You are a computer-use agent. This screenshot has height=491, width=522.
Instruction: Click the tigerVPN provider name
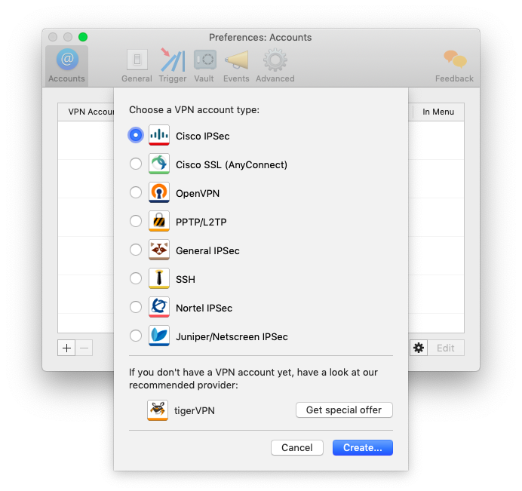195,410
